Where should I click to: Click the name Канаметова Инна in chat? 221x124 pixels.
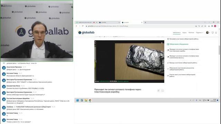click(x=13, y=86)
